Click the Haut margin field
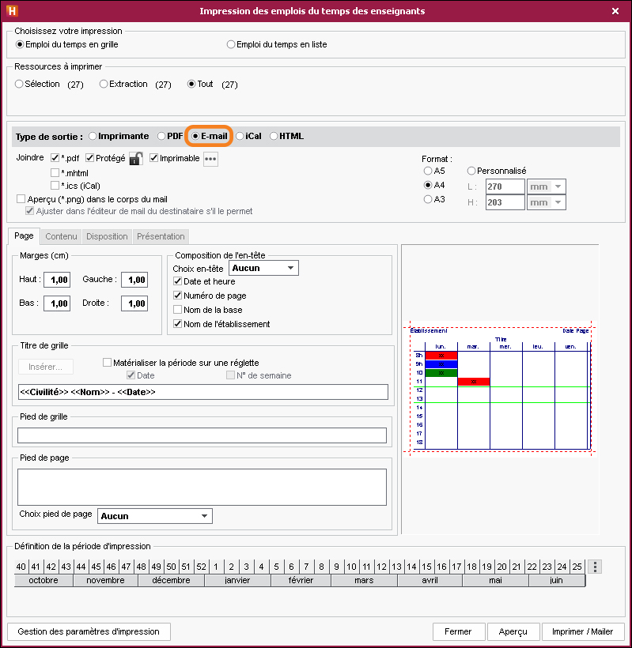632x648 pixels. click(x=57, y=280)
